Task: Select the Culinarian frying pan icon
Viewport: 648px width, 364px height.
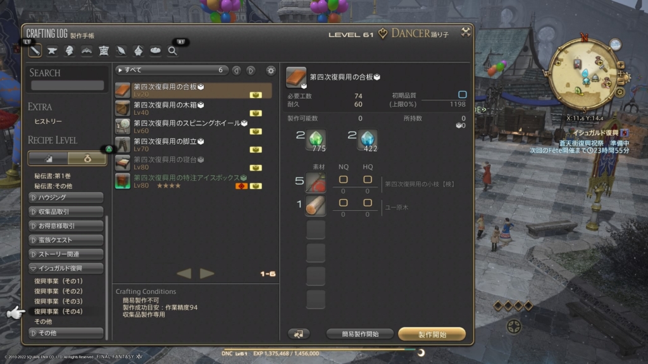Action: coord(156,51)
